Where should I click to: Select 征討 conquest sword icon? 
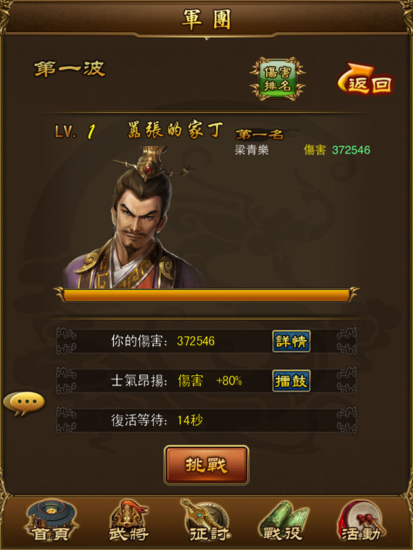(x=207, y=521)
